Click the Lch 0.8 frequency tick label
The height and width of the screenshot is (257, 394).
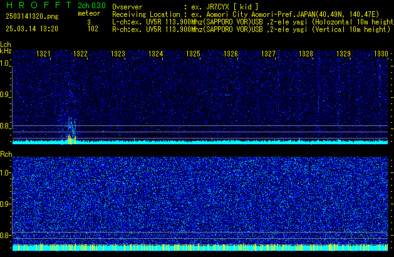tap(5, 126)
